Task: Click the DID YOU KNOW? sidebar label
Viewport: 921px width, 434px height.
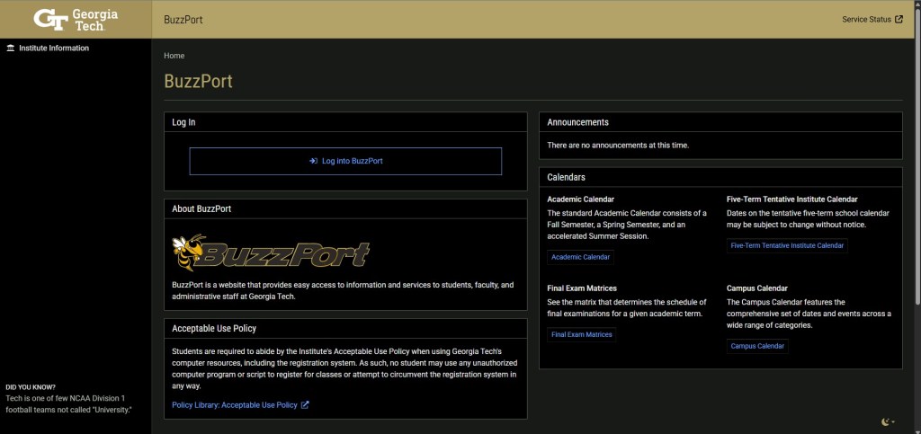Action: tap(31, 387)
